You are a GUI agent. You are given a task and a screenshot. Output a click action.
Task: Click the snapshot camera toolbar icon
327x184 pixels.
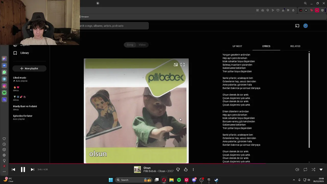263,10
